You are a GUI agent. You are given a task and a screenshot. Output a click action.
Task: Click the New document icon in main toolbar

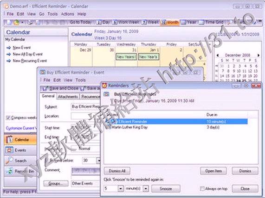[9, 22]
